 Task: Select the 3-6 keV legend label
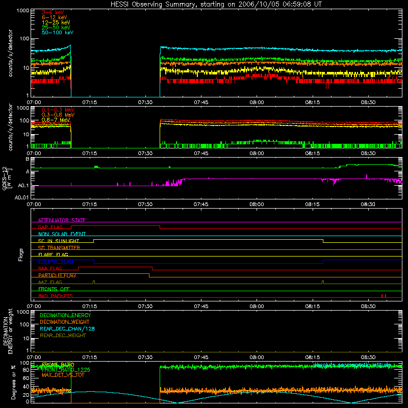click(x=53, y=12)
